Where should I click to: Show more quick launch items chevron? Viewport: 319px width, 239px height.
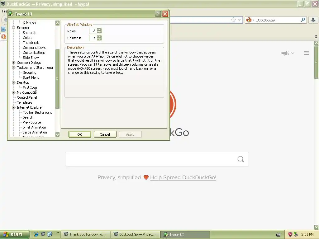coord(57,233)
